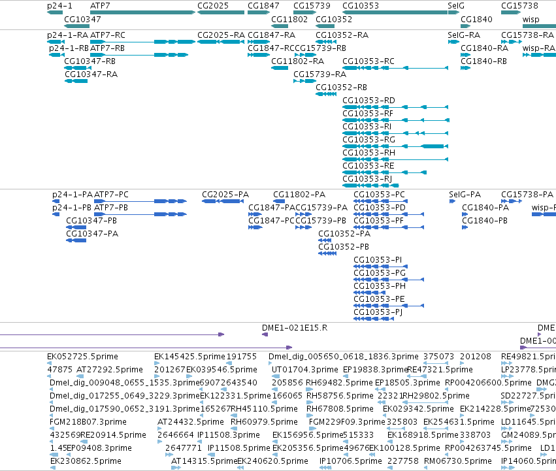Click the ATP7-RC transcript

142,42
